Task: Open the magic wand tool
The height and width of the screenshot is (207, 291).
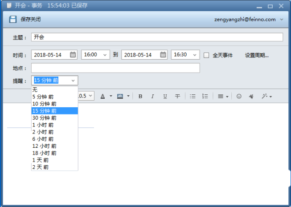Action: (264, 96)
